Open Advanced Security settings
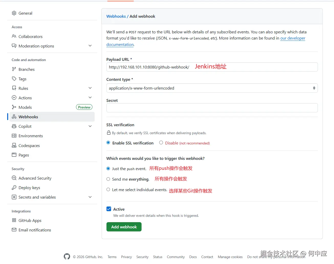 35,178
